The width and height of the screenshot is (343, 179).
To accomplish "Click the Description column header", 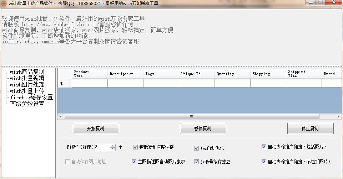I will pos(125,74).
